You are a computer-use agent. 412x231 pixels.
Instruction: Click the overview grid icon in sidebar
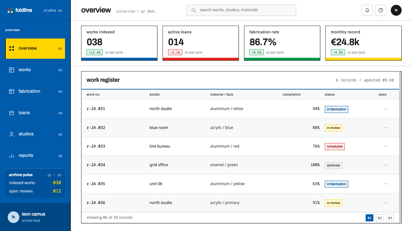pos(12,48)
